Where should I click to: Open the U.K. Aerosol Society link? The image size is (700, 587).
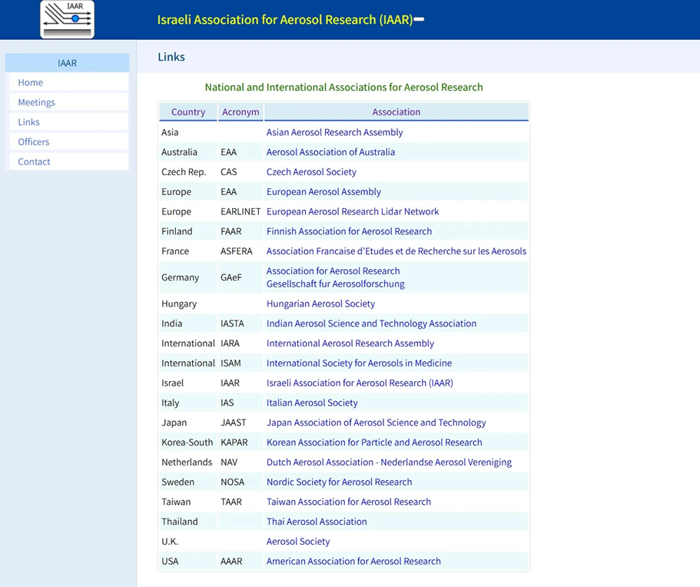tap(298, 542)
